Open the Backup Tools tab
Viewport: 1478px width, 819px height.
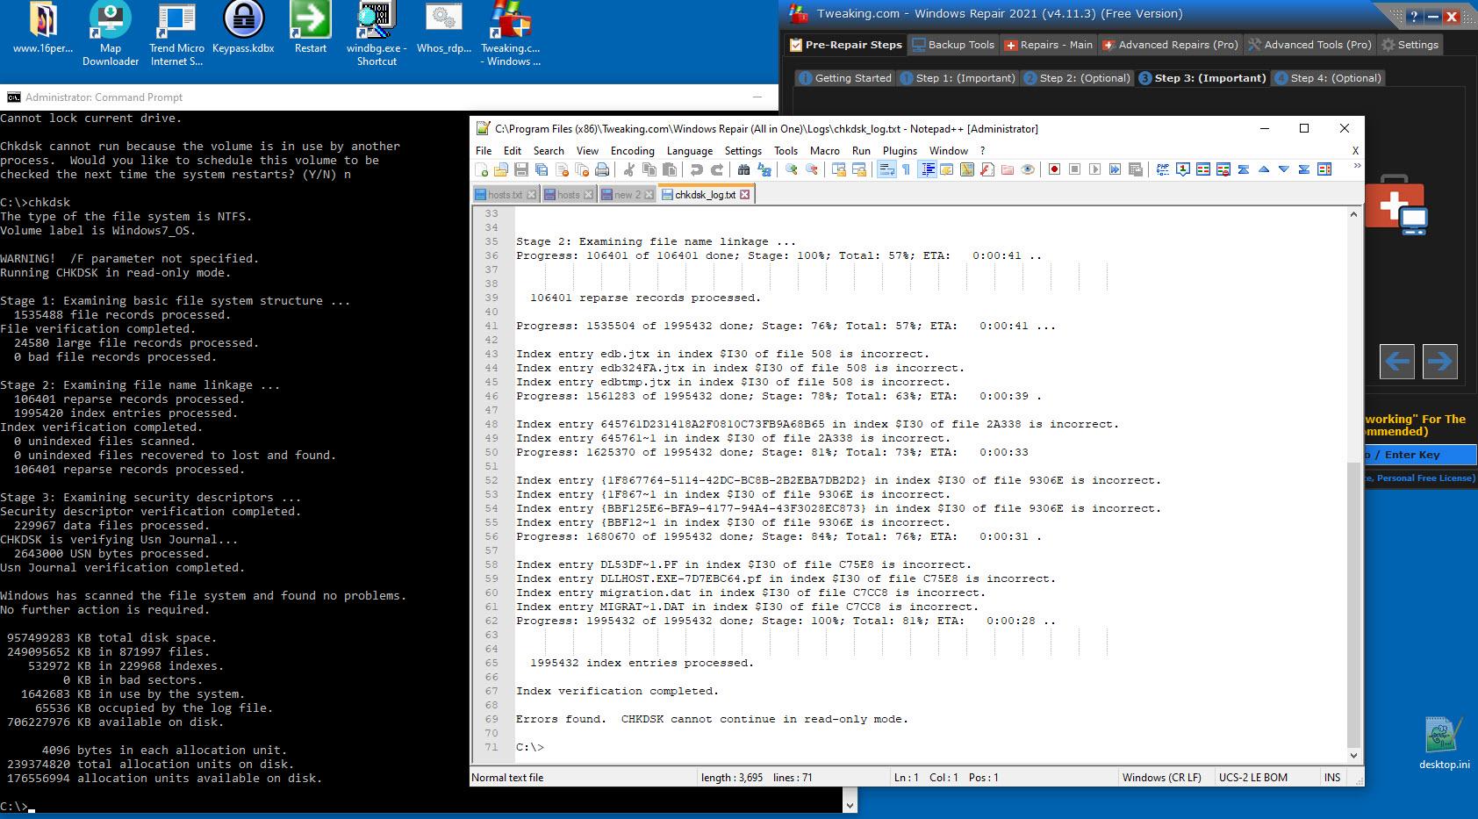pos(953,45)
